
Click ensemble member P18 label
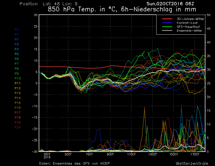pyautogui.click(x=18, y=117)
